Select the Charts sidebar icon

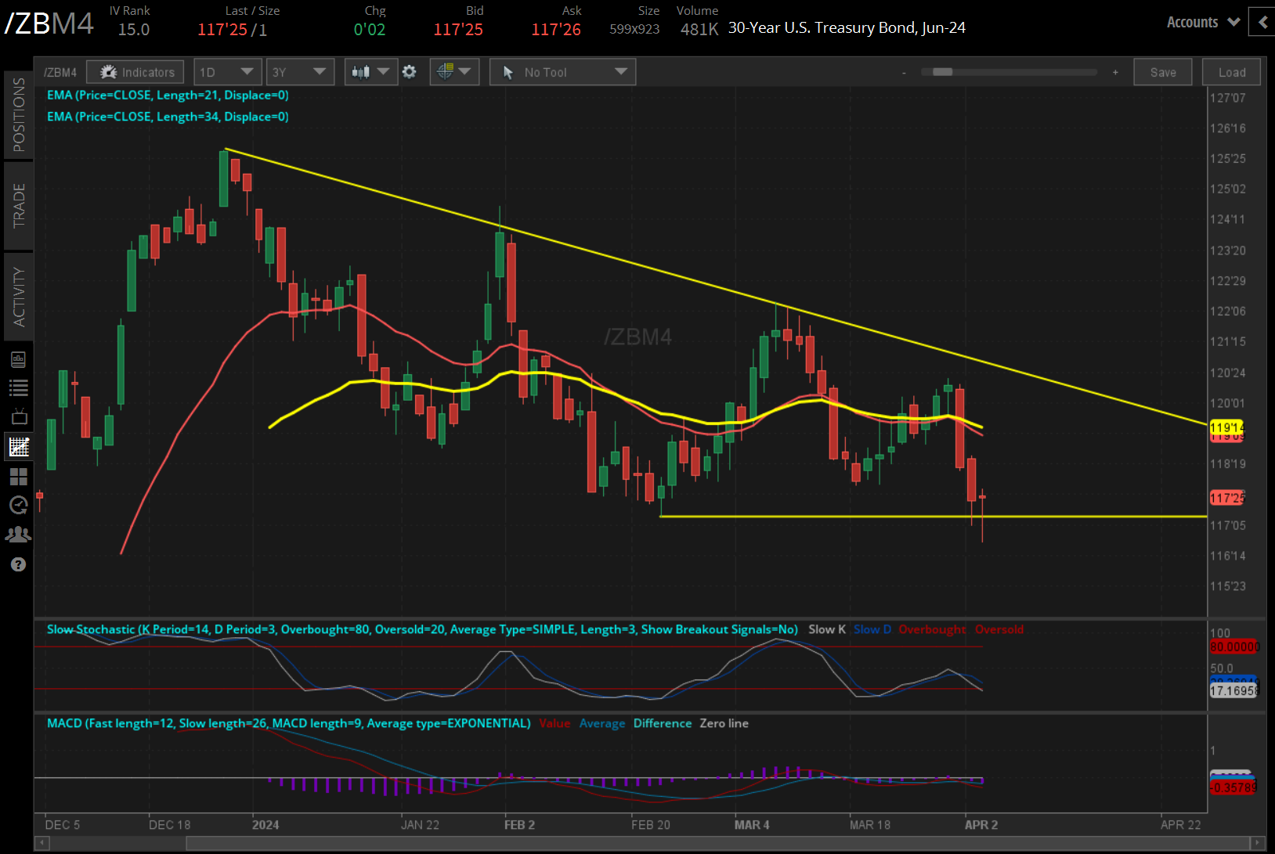point(19,446)
